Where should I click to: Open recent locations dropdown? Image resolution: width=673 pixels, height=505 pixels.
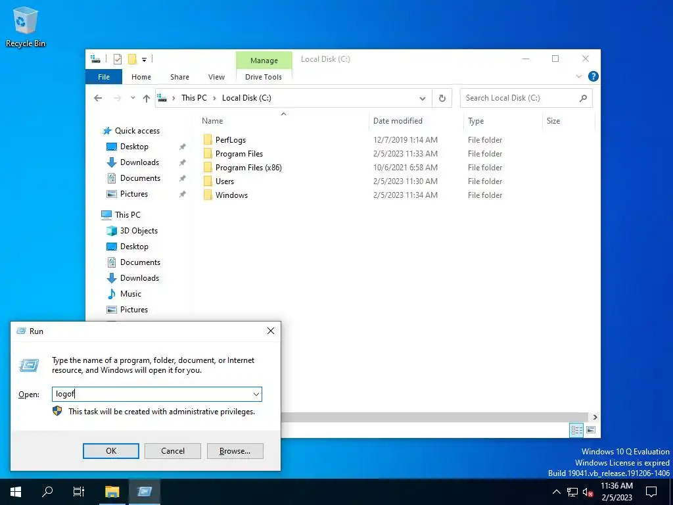pyautogui.click(x=133, y=98)
